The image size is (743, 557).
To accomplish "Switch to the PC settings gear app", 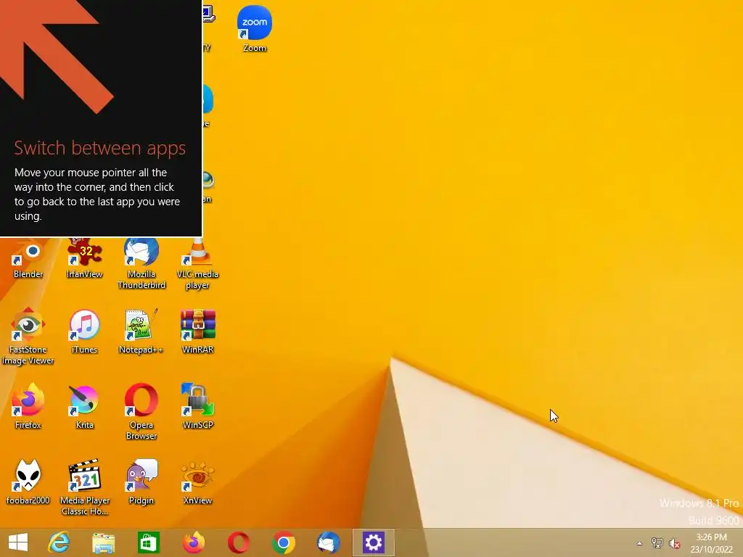I will coord(374,542).
